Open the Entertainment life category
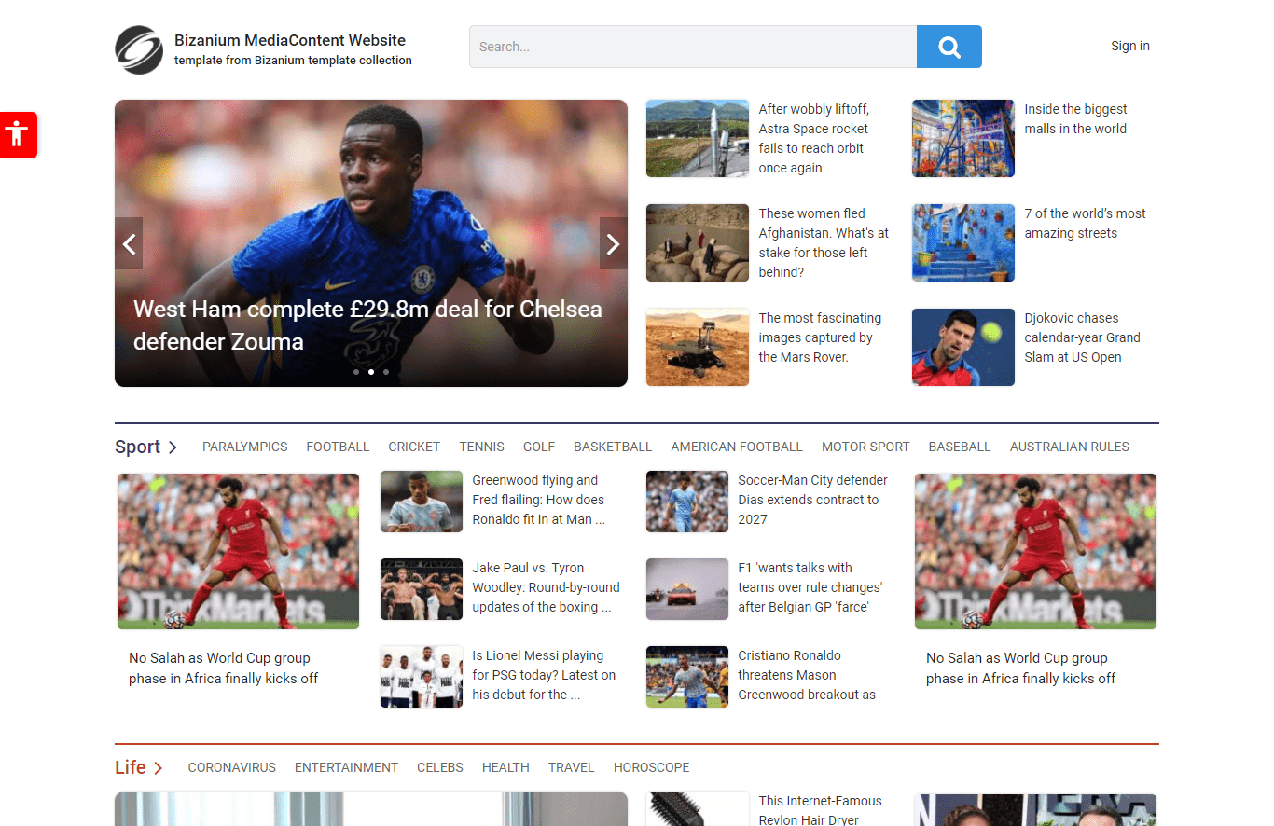The width and height of the screenshot is (1274, 826). [x=346, y=767]
